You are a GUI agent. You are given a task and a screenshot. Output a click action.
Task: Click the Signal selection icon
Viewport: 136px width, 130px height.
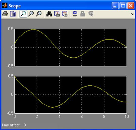pyautogui.click(x=91, y=14)
